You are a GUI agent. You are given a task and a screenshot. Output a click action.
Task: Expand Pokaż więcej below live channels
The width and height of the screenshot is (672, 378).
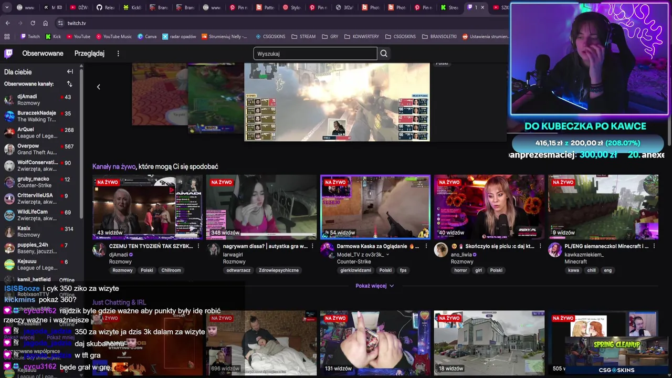point(374,286)
